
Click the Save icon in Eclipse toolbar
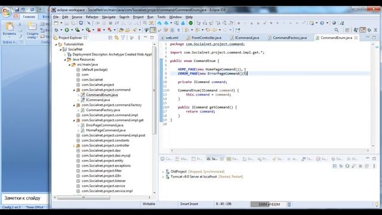point(67,23)
